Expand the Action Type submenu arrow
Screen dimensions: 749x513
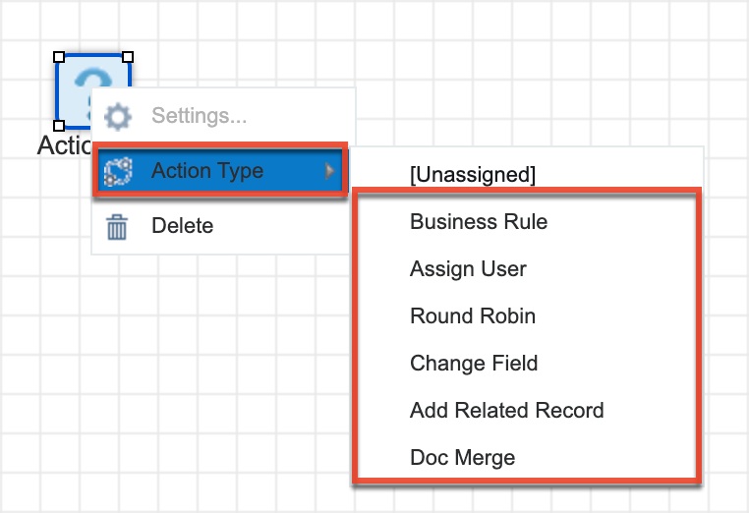click(x=329, y=172)
